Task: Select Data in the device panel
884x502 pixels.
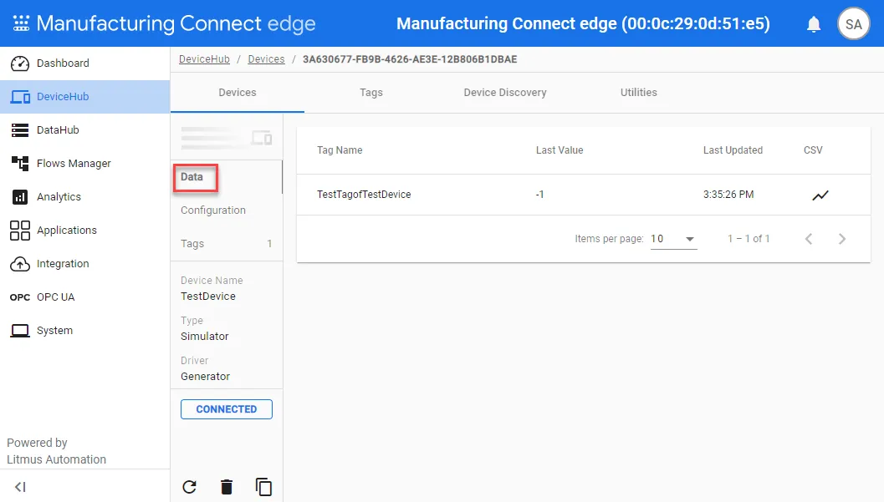Action: (192, 177)
